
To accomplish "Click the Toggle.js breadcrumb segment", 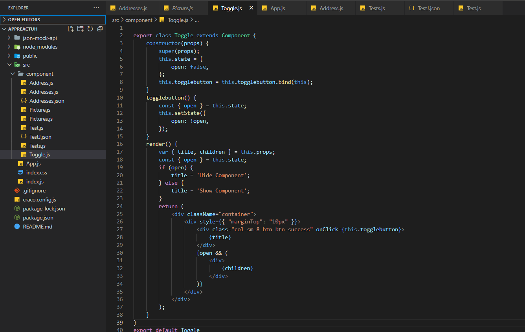I will pyautogui.click(x=178, y=20).
